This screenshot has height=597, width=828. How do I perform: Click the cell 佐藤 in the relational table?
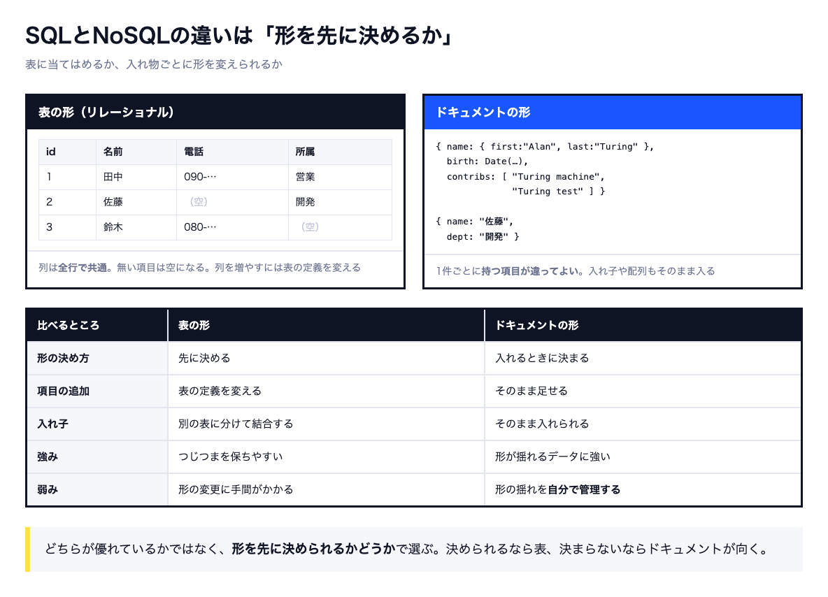136,202
